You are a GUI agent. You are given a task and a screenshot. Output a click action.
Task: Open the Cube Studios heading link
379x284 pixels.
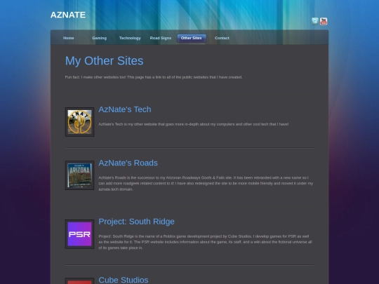pos(124,280)
